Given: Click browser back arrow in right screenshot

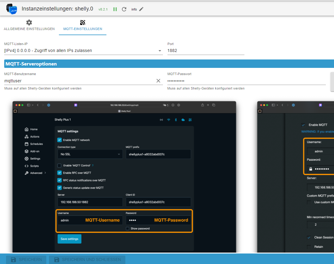Looking at the screenshot, I should click(x=283, y=105).
